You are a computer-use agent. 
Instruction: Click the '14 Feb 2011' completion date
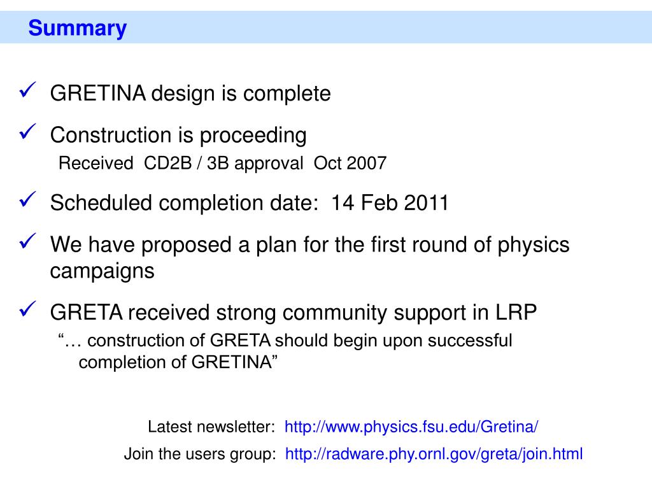[390, 203]
